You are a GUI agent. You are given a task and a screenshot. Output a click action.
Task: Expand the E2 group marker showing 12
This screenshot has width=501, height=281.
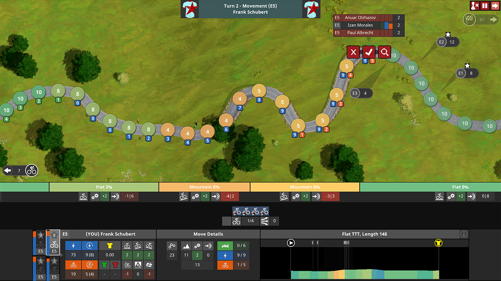pos(448,42)
